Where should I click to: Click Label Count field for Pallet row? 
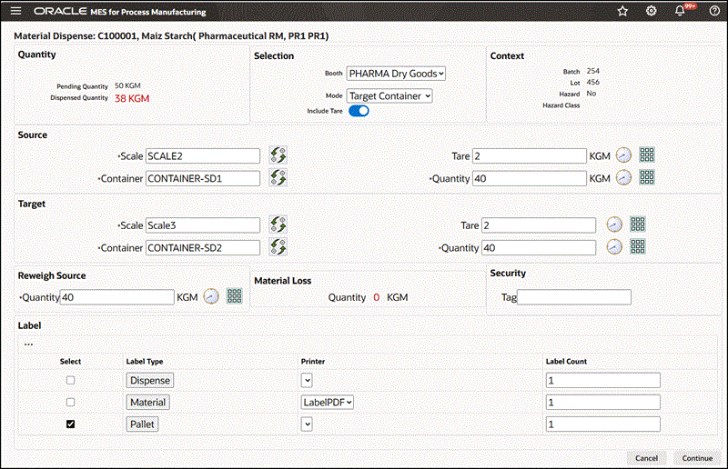tap(603, 424)
